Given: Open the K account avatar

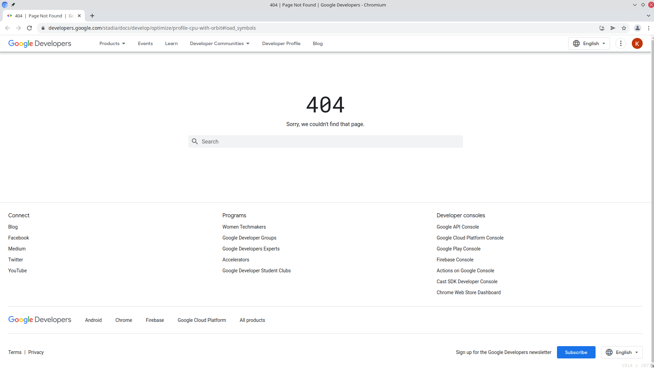Looking at the screenshot, I should coord(637,43).
